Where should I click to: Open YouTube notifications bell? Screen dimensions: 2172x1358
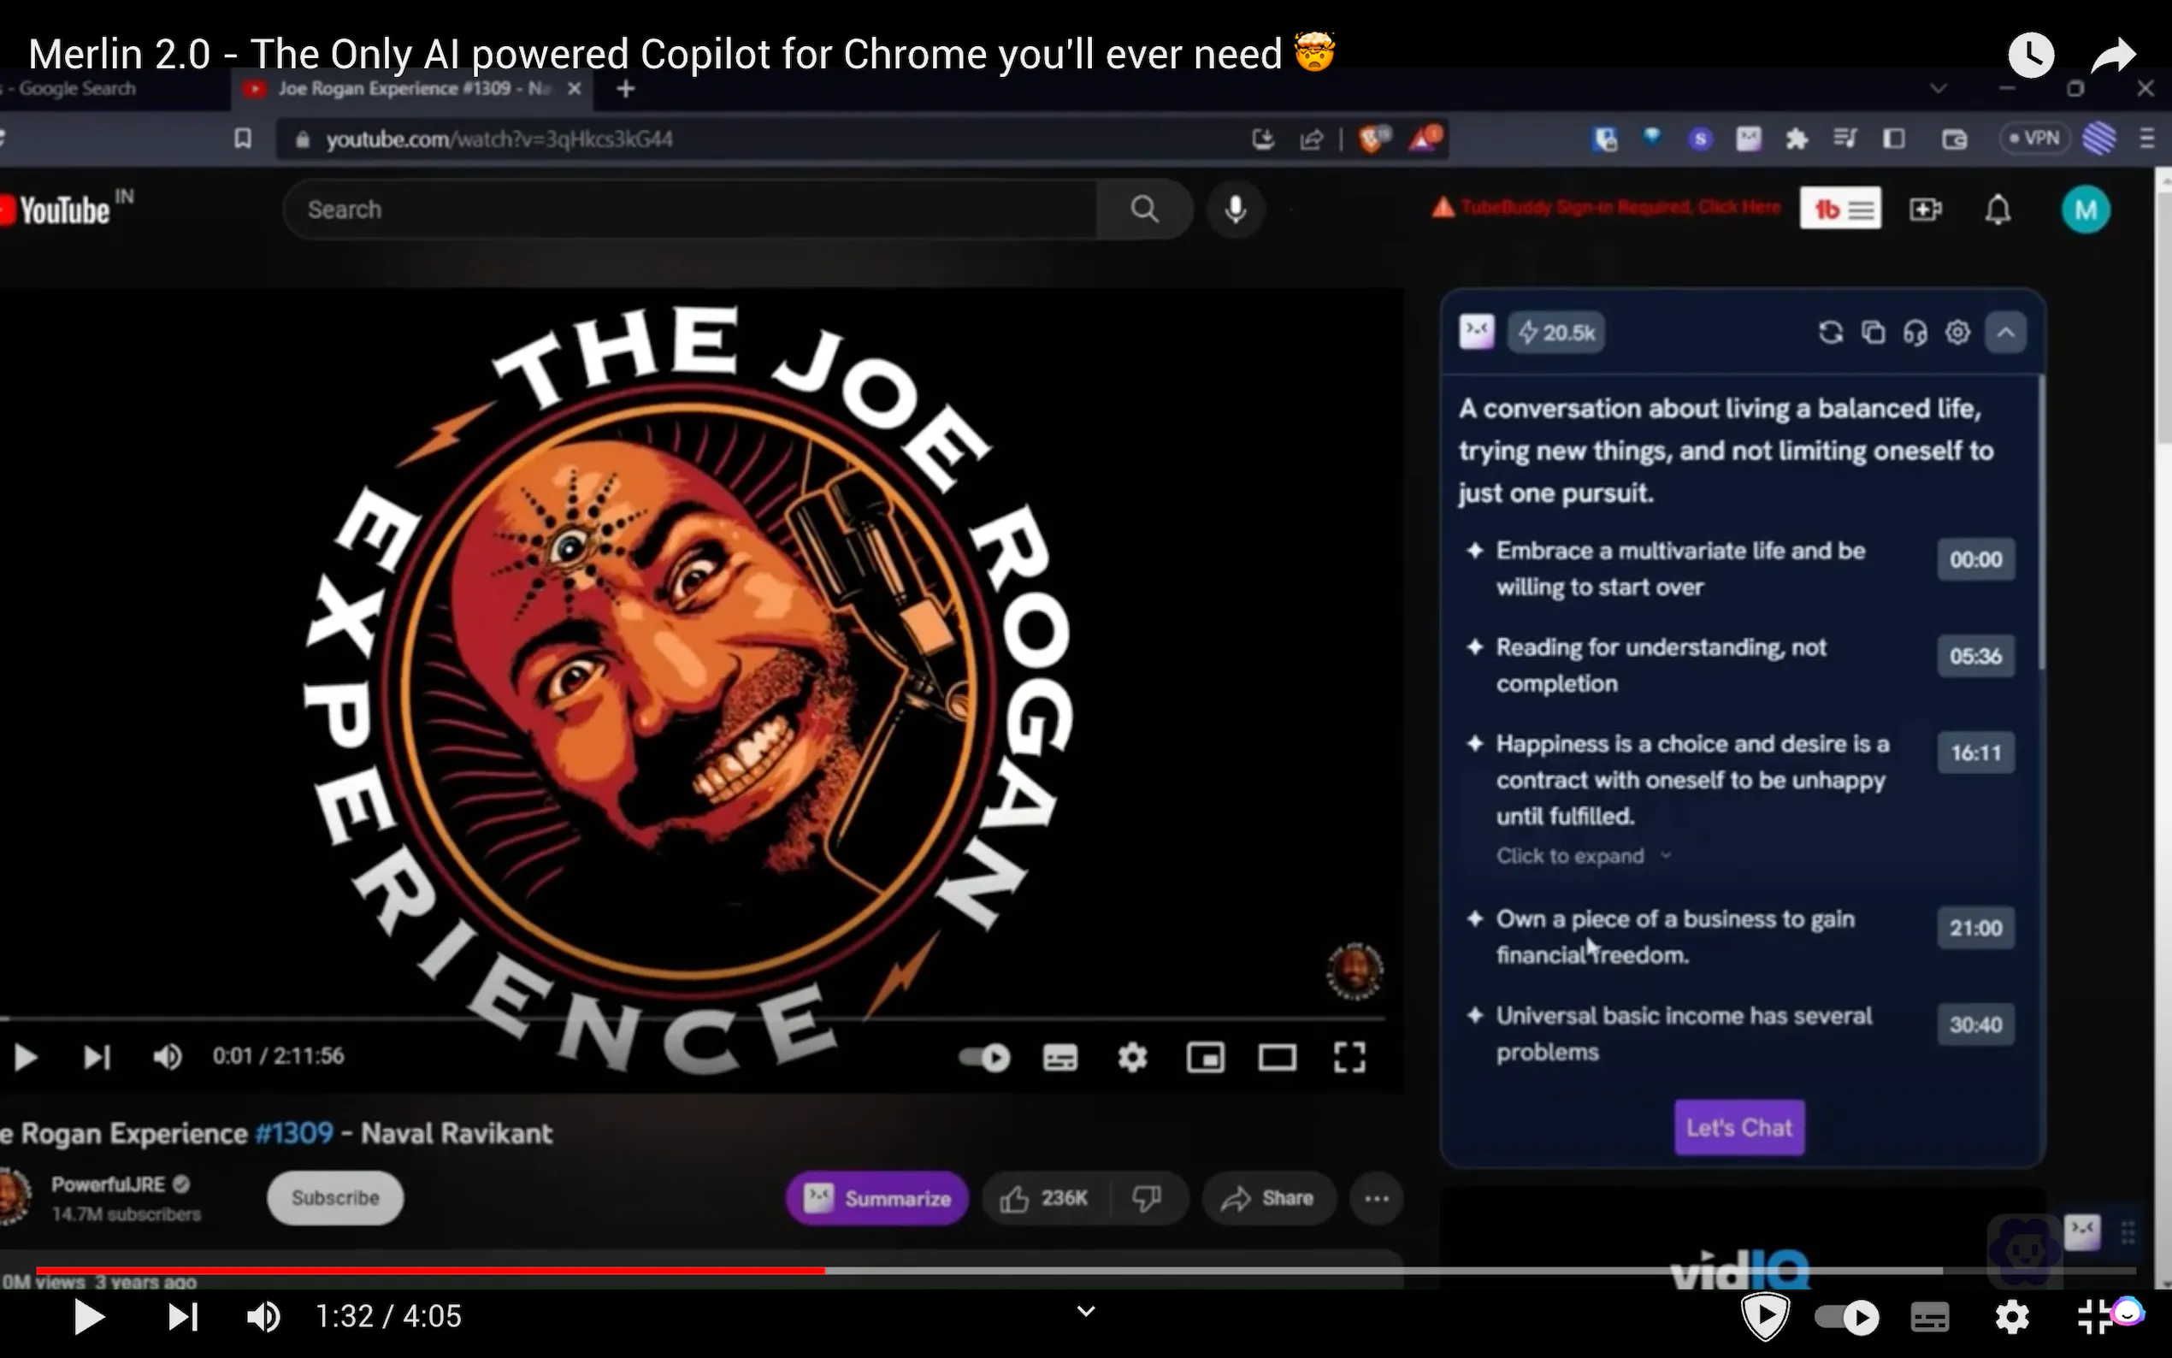coord(1997,210)
